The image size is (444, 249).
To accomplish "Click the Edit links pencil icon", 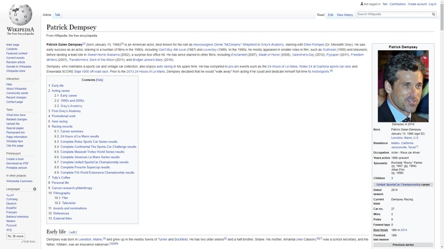I will coord(22,242).
